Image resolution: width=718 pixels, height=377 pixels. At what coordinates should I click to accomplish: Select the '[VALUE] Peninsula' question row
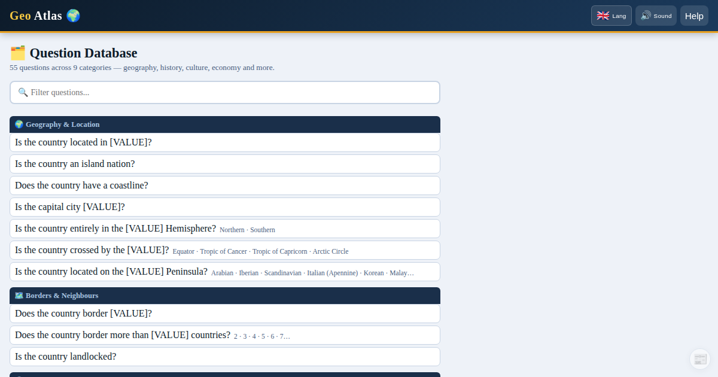[x=225, y=272]
